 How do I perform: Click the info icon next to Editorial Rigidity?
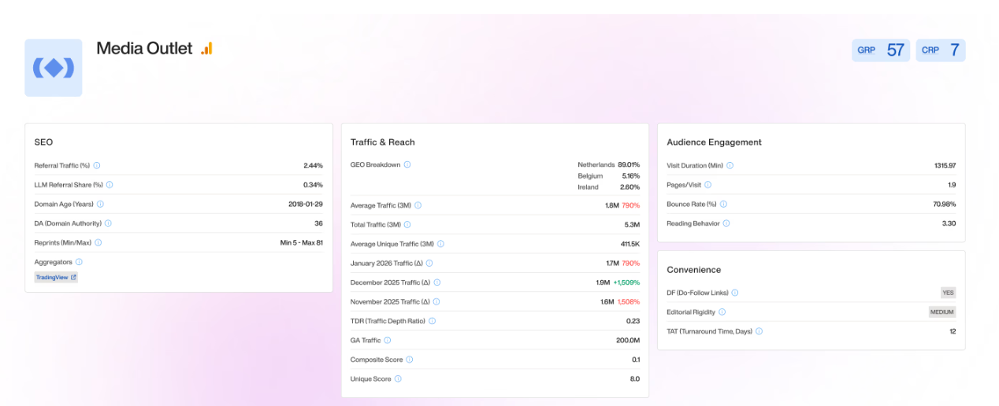[722, 312]
